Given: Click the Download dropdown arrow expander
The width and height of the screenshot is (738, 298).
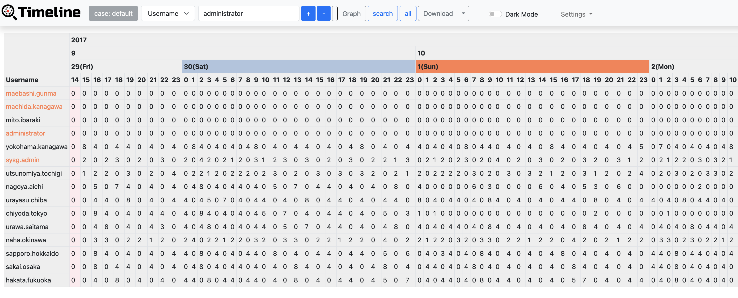Looking at the screenshot, I should coord(463,13).
